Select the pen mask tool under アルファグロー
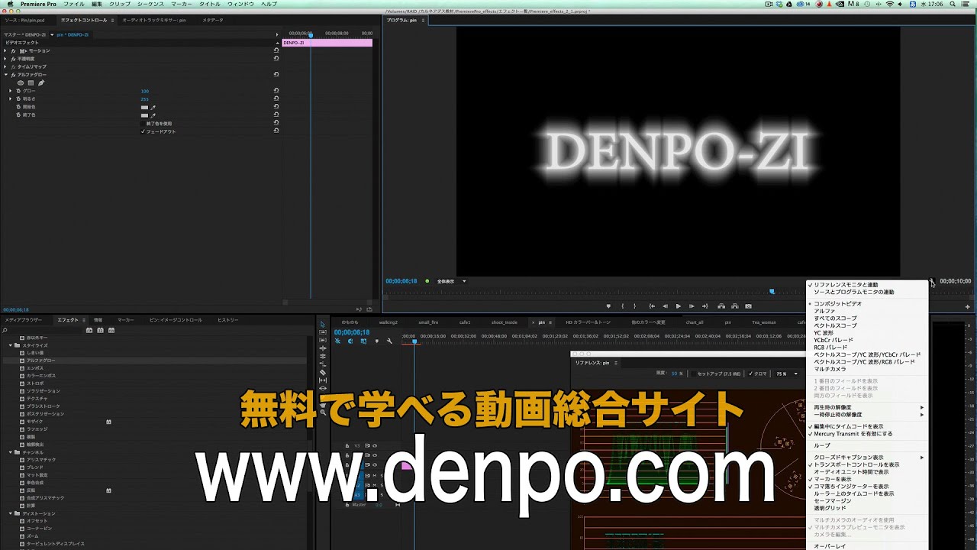Screen dimensions: 977x550 41,82
